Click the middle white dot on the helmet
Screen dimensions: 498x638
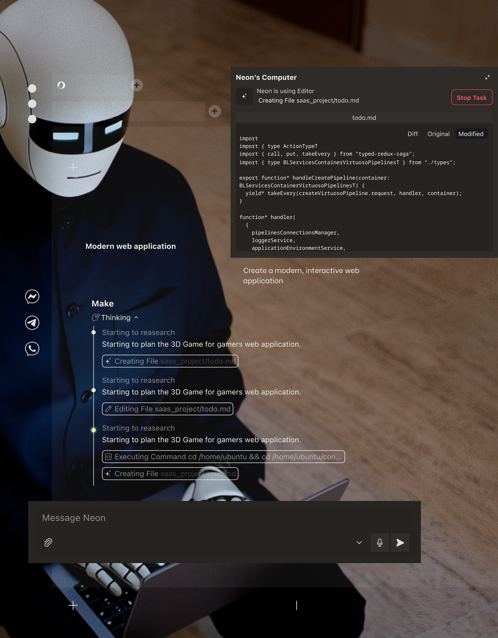coord(32,104)
